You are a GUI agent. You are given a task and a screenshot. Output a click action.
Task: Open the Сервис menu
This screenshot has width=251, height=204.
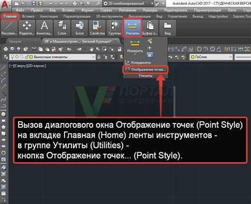point(106,10)
